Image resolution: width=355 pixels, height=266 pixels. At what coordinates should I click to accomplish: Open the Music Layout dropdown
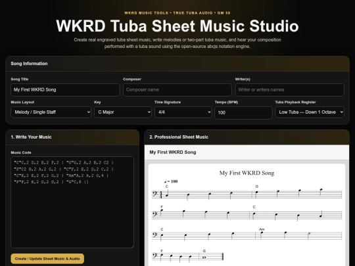(x=51, y=112)
